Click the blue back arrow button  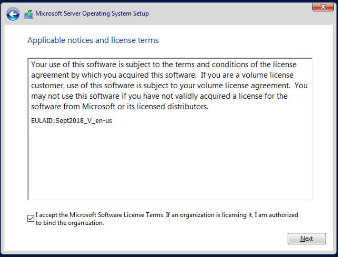pyautogui.click(x=13, y=14)
